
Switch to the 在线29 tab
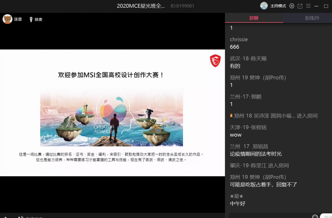point(312,18)
